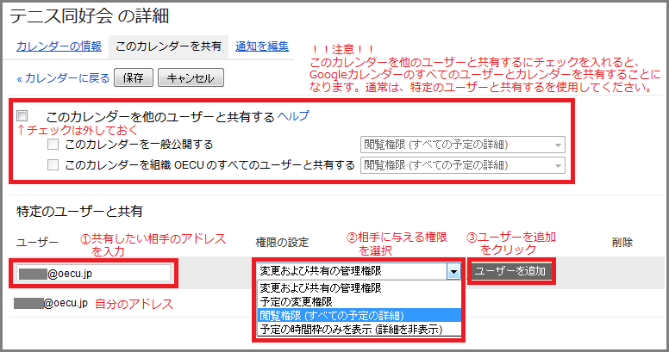Click the '保存' button
This screenshot has width=669, height=352.
click(134, 78)
